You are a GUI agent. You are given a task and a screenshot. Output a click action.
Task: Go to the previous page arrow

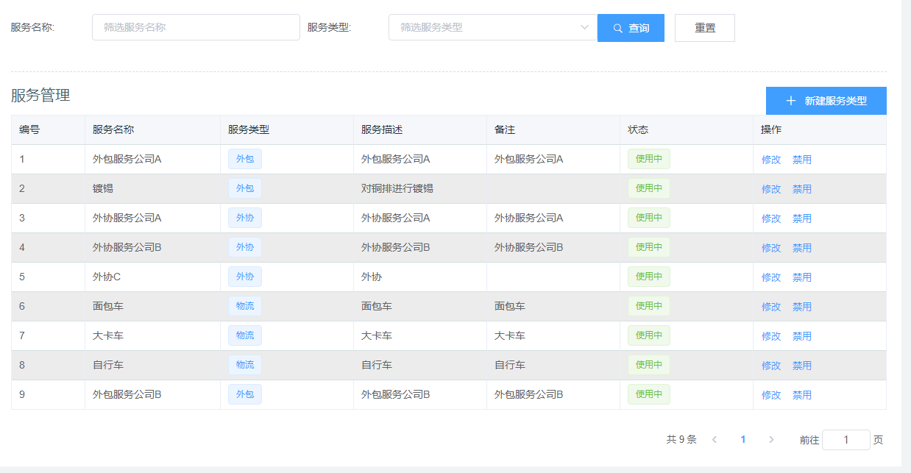[714, 439]
